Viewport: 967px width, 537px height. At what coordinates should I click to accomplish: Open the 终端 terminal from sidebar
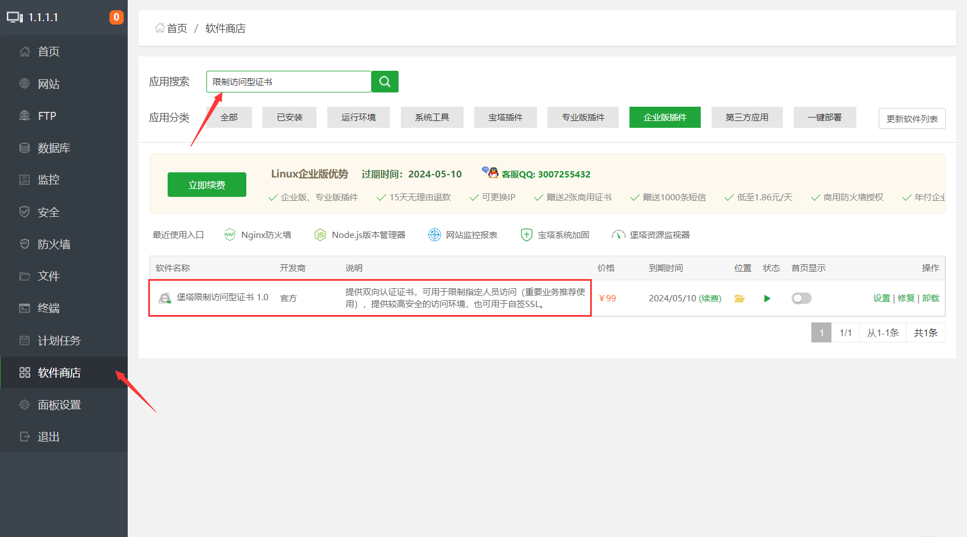tap(48, 308)
